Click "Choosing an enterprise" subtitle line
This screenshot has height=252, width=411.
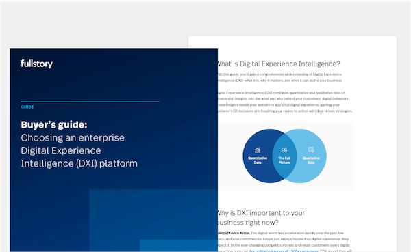73,138
